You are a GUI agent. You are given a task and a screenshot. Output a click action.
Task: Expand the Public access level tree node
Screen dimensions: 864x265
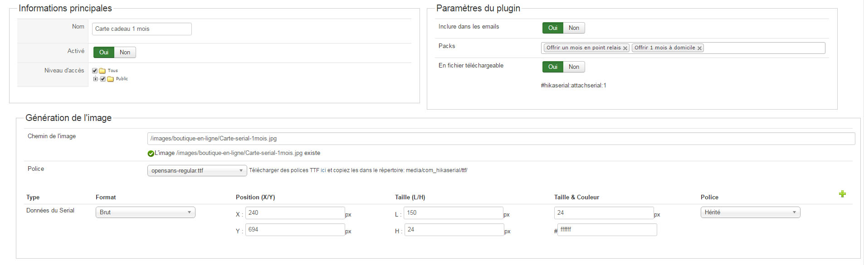coord(95,79)
